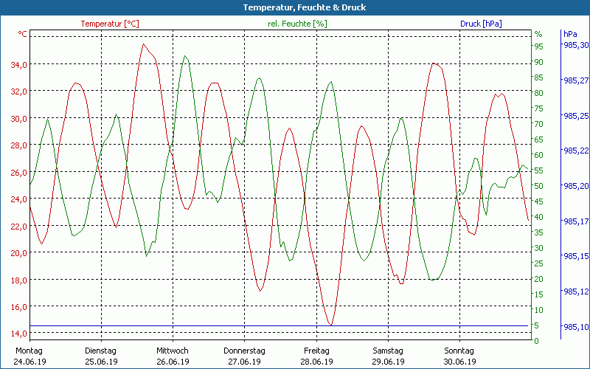Click the 34,0 temperature axis value
This screenshot has width=590, height=369.
coord(18,64)
